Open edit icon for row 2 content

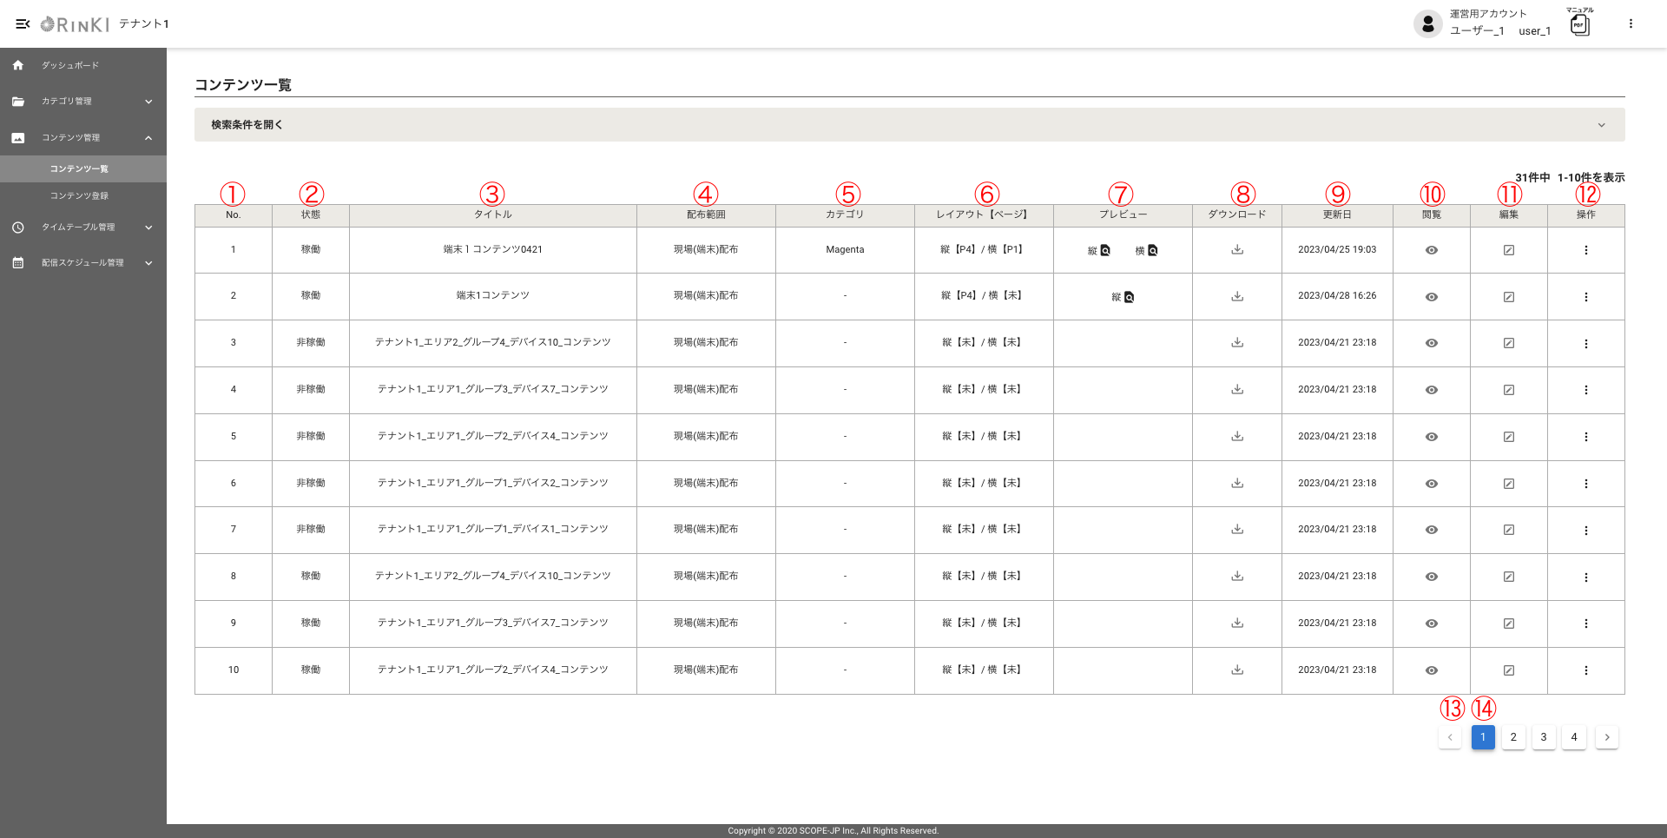(x=1508, y=297)
